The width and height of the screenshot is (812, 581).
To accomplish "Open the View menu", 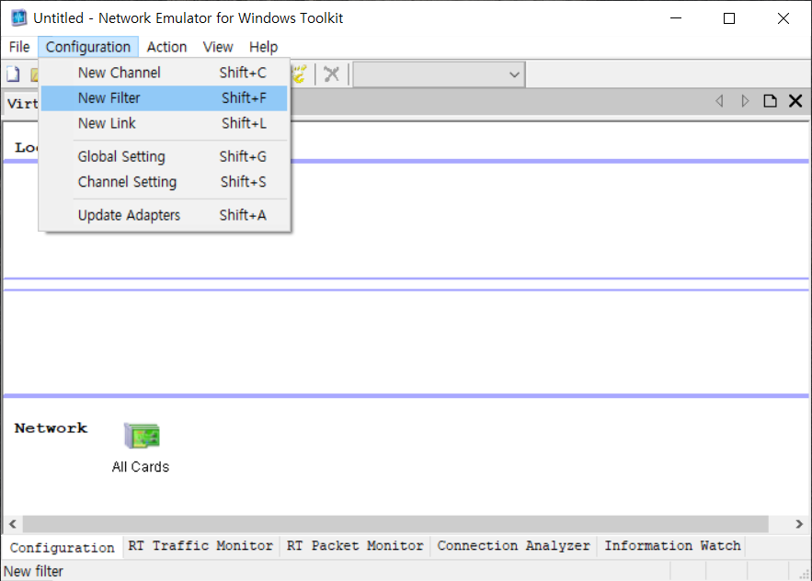I will click(x=218, y=47).
